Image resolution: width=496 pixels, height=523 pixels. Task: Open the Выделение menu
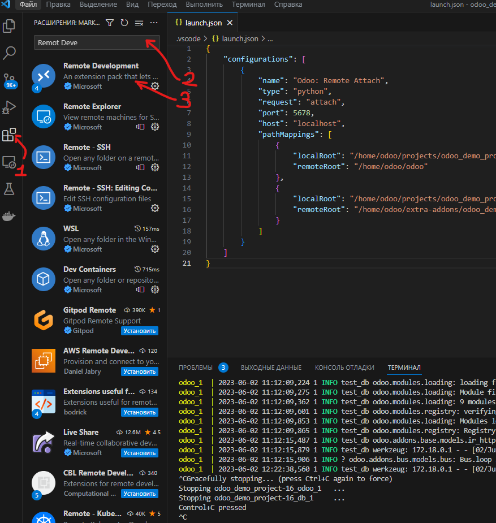(x=98, y=5)
